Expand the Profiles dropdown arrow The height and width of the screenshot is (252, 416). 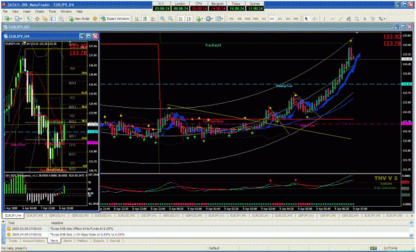[x=21, y=19]
